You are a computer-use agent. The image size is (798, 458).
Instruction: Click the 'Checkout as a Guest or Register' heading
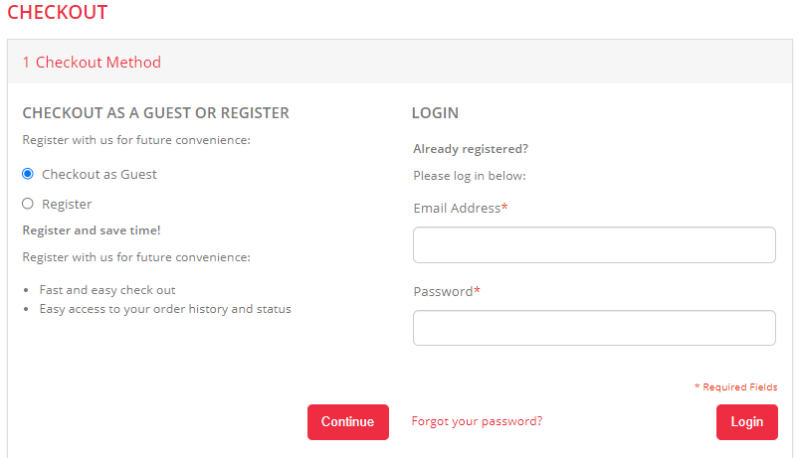click(155, 113)
